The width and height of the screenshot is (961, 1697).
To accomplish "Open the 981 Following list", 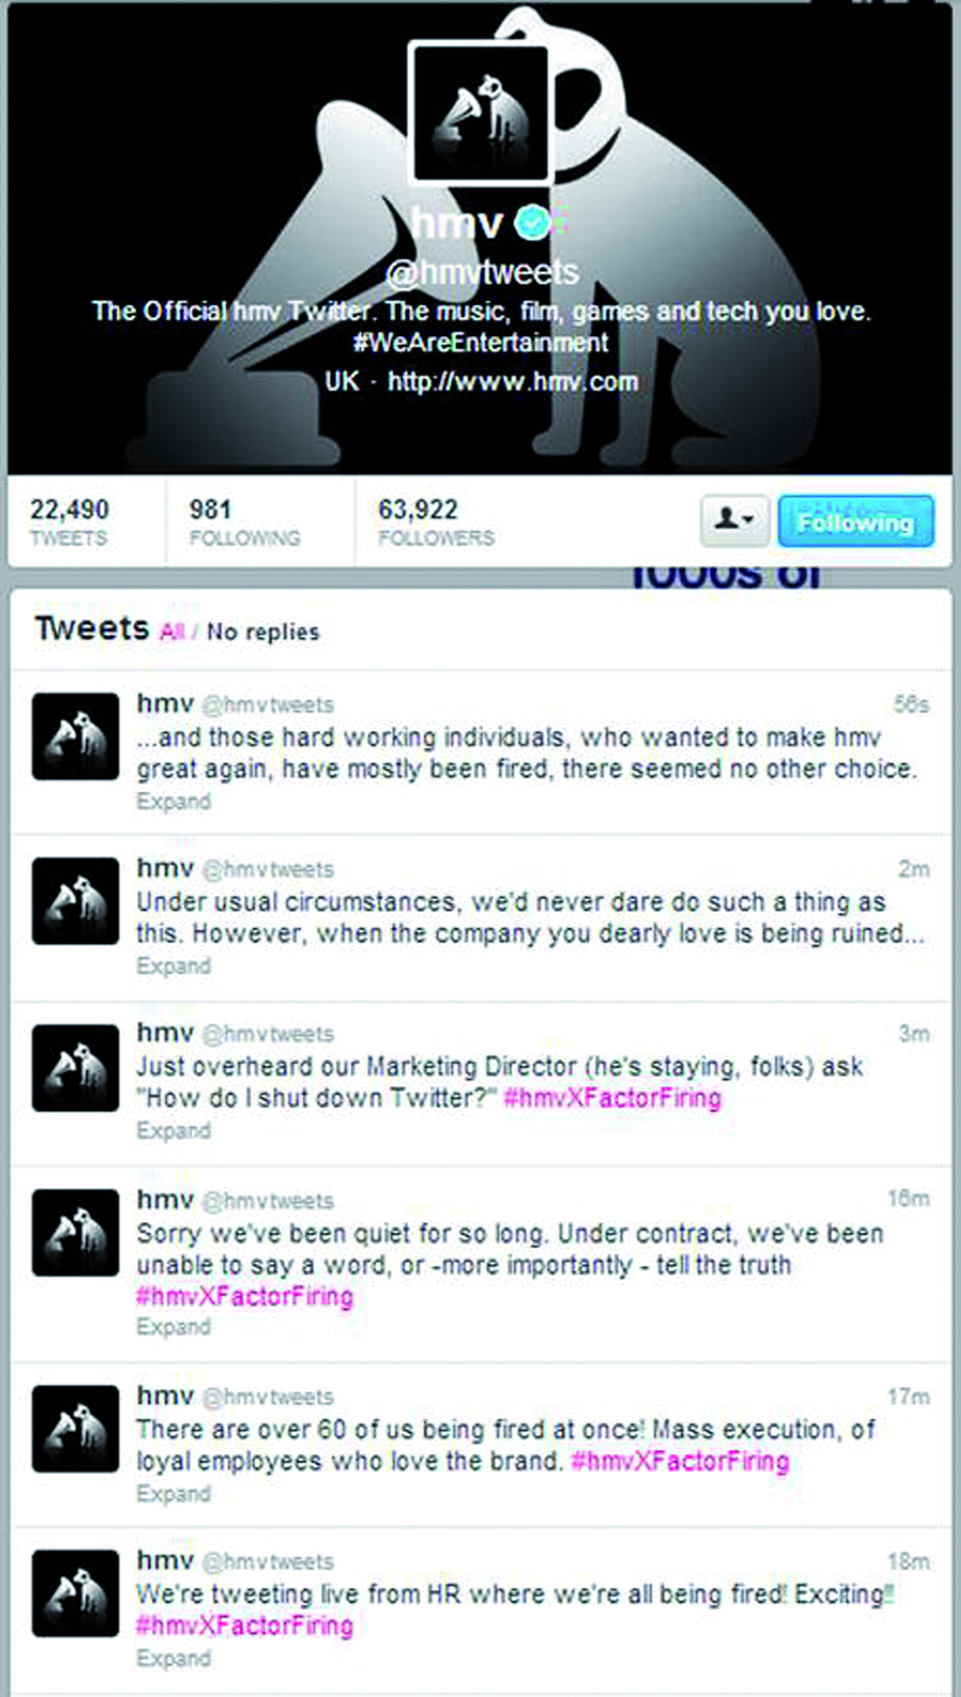I will coord(244,522).
